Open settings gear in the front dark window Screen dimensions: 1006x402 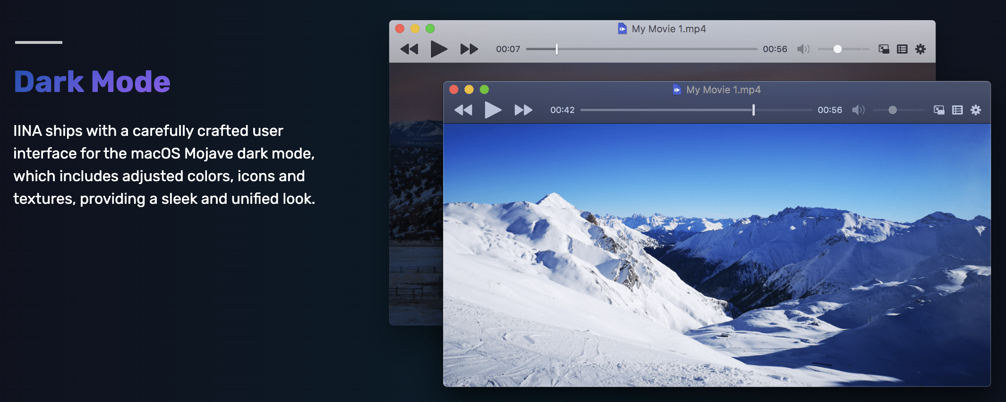976,110
